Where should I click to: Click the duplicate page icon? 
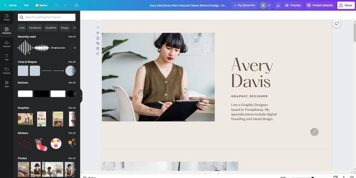(x=98, y=43)
